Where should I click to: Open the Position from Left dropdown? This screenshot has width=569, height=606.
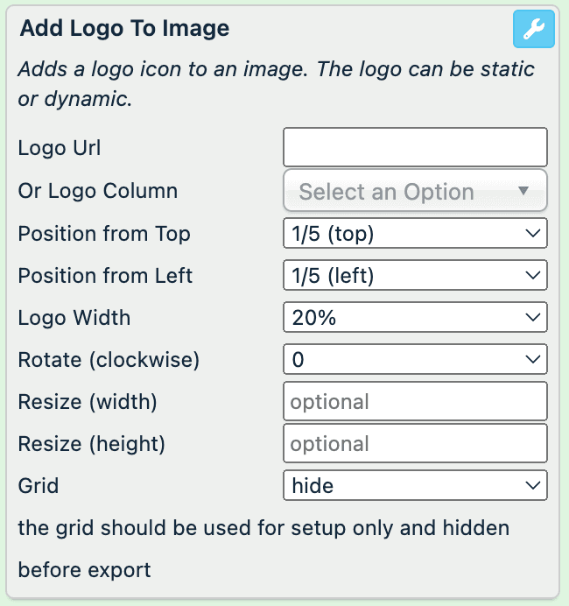(x=415, y=276)
